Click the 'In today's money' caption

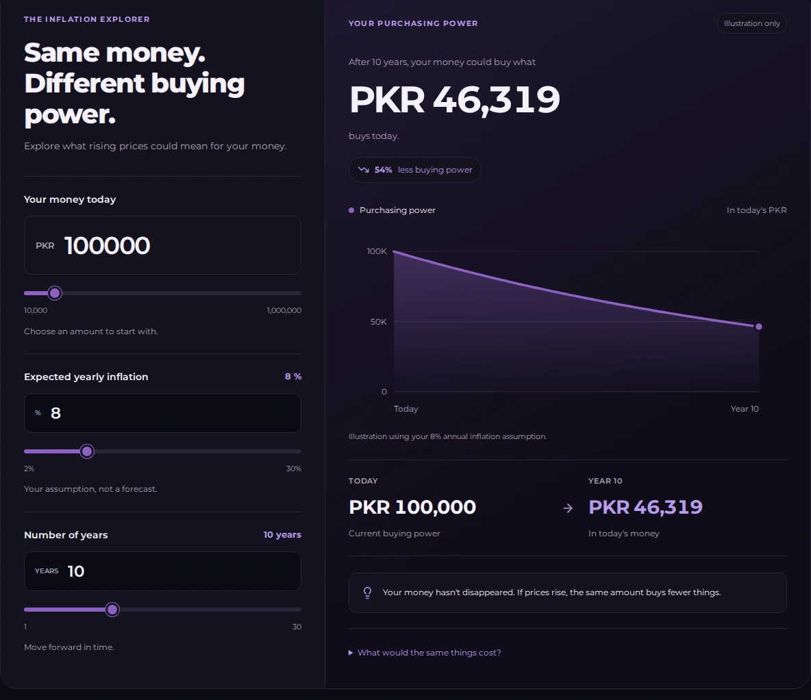click(624, 534)
